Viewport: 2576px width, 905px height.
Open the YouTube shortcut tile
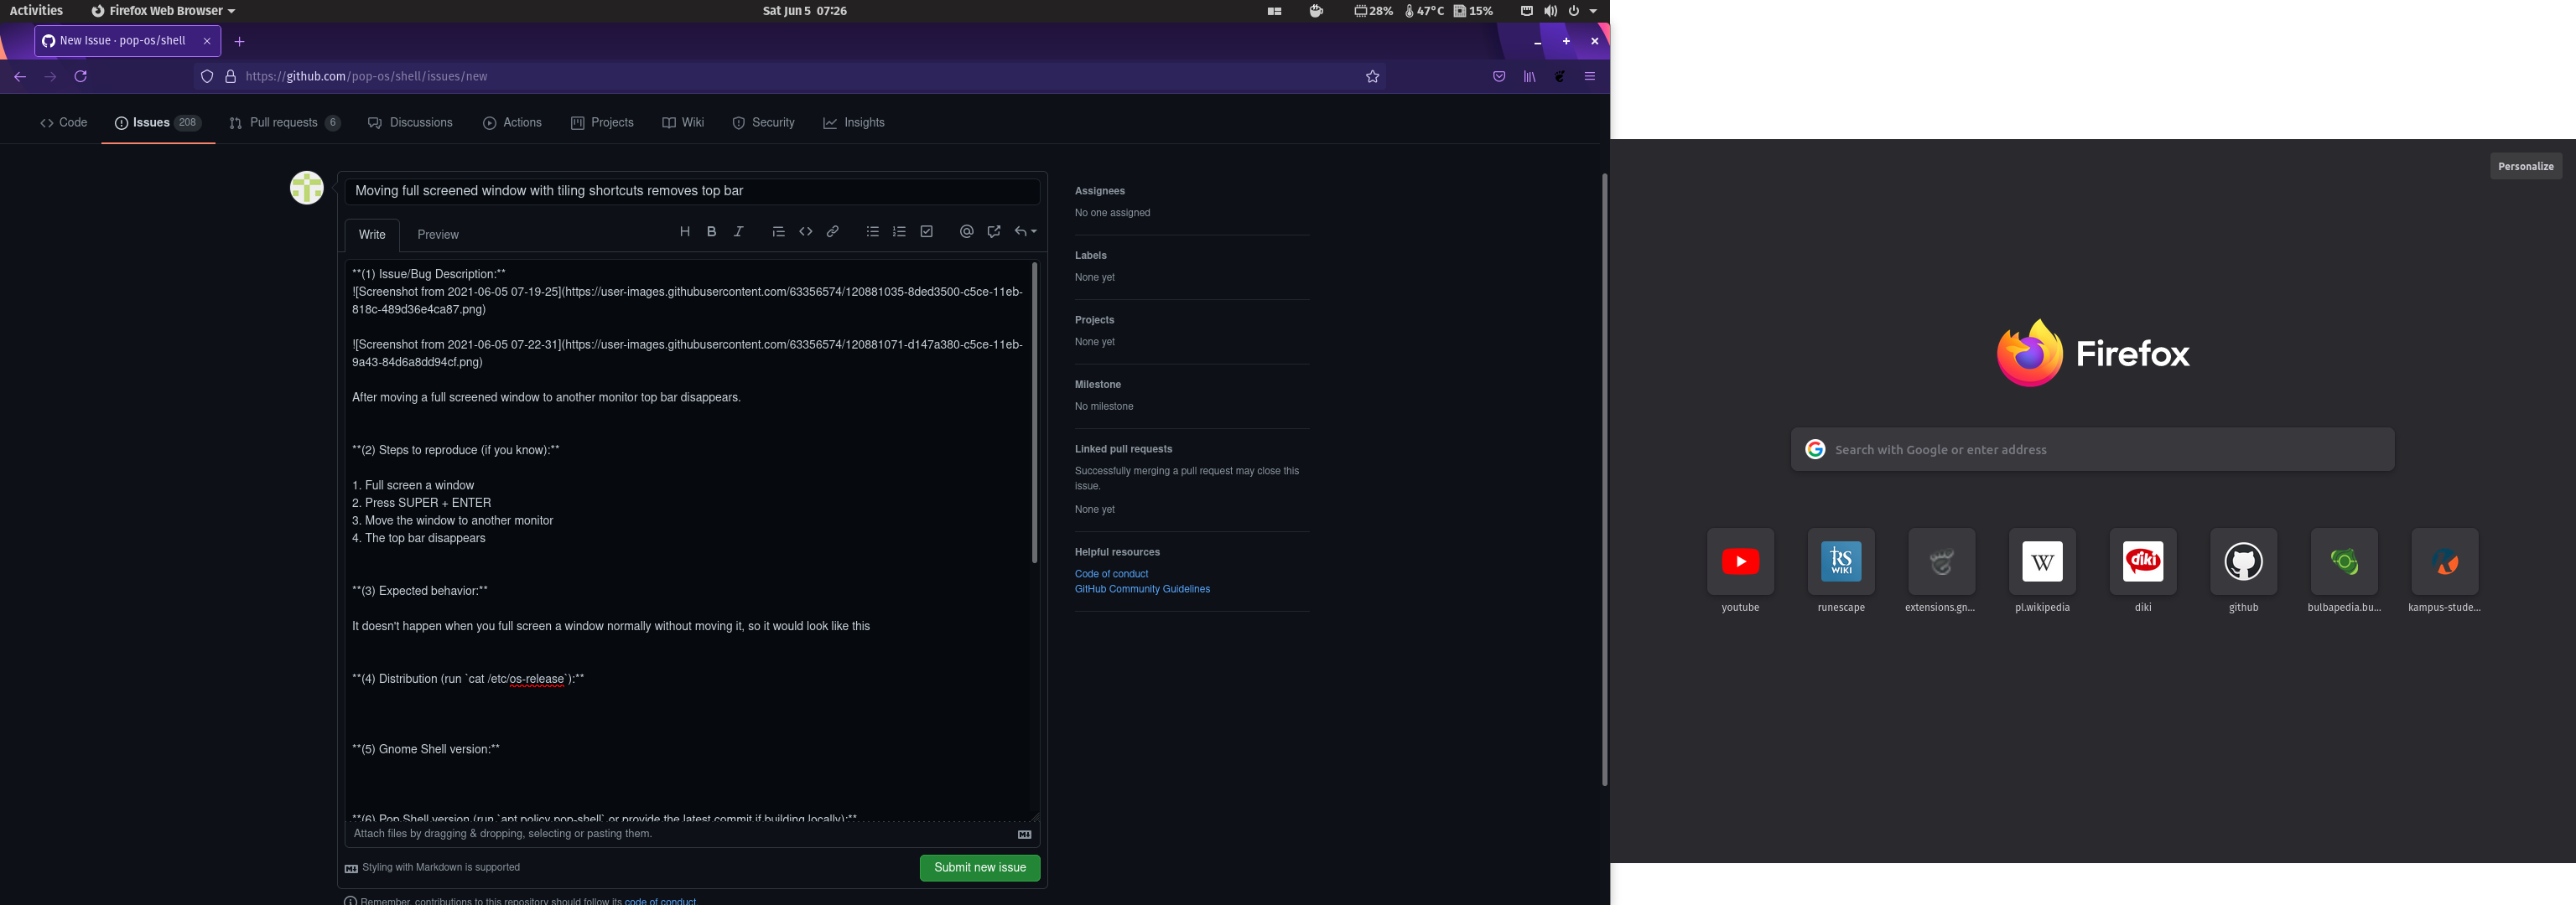1740,561
